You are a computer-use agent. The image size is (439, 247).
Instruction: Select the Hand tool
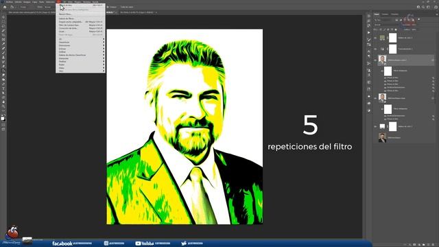click(3, 102)
